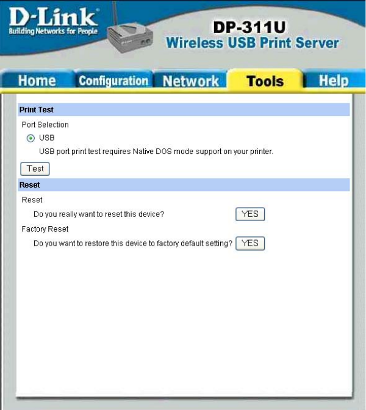Confirm YES to reset this device
The height and width of the screenshot is (410, 366).
[250, 214]
